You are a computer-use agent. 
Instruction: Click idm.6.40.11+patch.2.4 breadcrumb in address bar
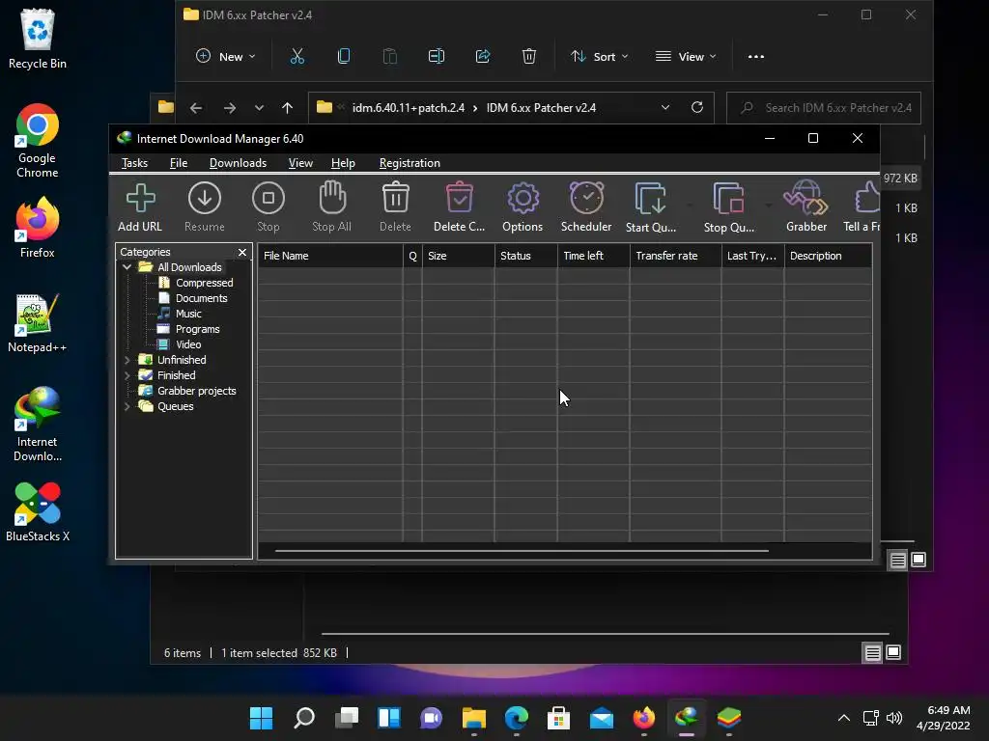[409, 108]
